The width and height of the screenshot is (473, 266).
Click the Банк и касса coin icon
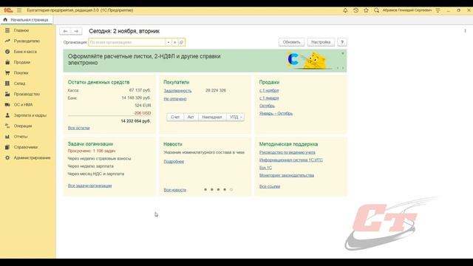click(7, 52)
